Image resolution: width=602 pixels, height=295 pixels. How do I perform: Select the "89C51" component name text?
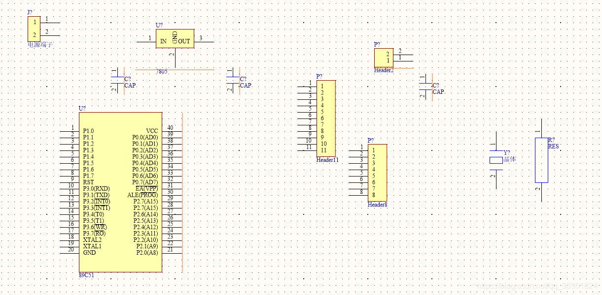coord(86,275)
